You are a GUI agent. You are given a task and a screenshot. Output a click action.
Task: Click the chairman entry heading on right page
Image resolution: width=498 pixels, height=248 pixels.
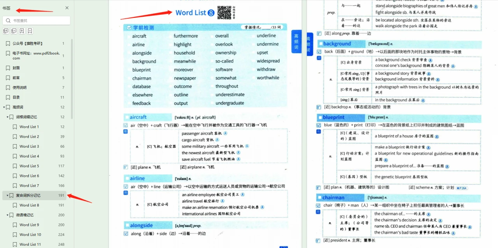[333, 197]
